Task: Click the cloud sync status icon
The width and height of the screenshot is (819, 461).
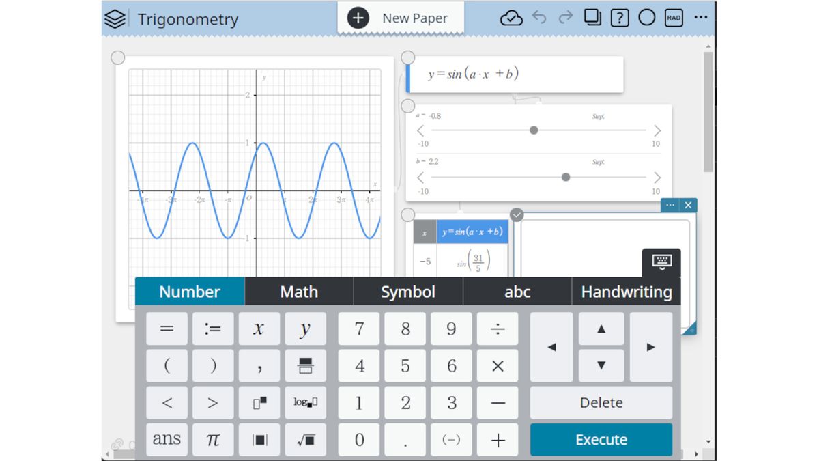Action: (x=513, y=18)
